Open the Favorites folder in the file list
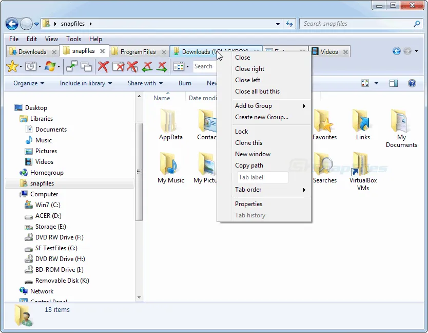Screen dimensions: 428x333 point(324,125)
